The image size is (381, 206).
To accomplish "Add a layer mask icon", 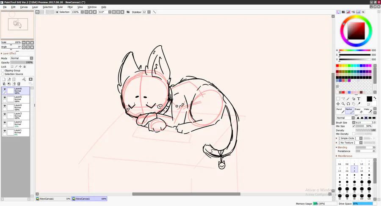I will point(30,79).
